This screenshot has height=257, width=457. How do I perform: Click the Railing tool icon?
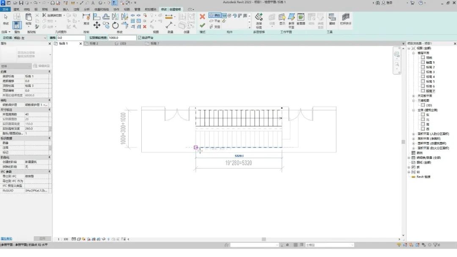pos(346,19)
